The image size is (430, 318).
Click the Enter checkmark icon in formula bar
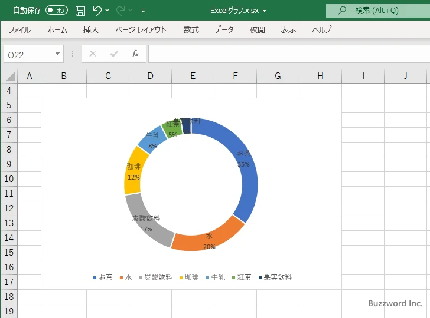point(114,54)
